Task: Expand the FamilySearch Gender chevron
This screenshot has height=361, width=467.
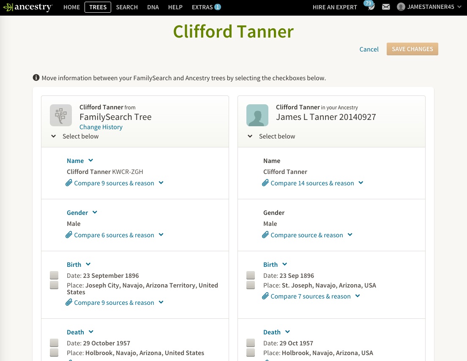Action: pyautogui.click(x=95, y=212)
